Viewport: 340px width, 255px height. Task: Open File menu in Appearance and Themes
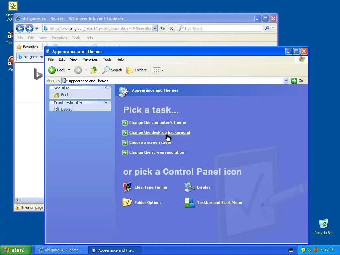click(x=51, y=59)
